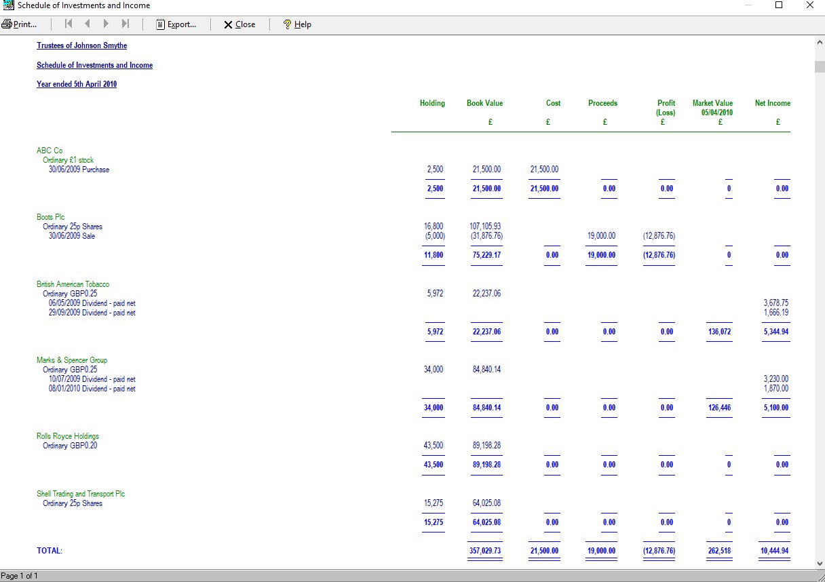Click the vertical scrollbar down arrow

(x=820, y=563)
